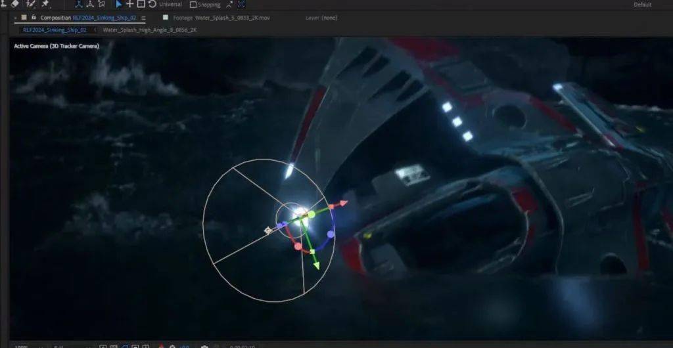Click the Default workspace button

[642, 5]
